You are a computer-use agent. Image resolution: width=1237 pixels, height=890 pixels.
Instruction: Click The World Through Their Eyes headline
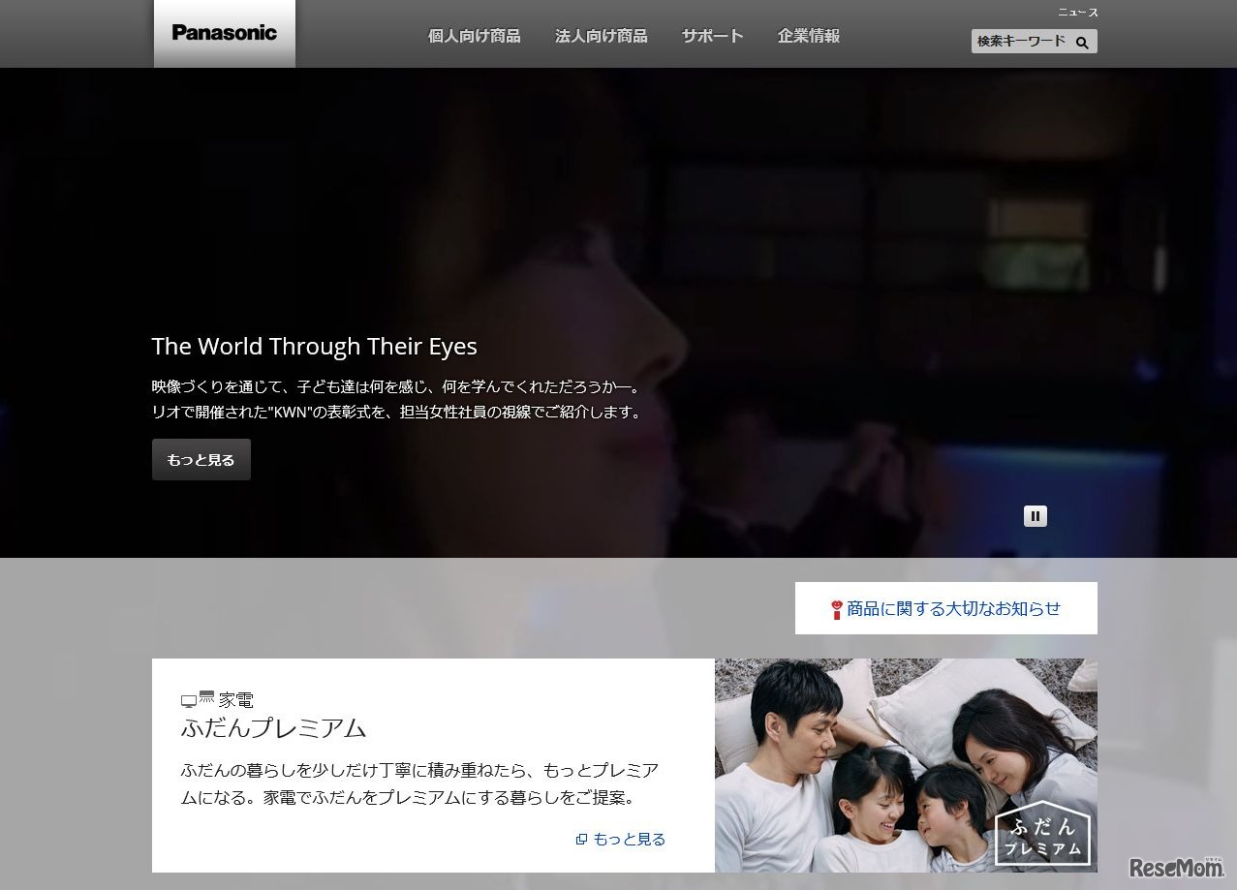click(x=315, y=347)
